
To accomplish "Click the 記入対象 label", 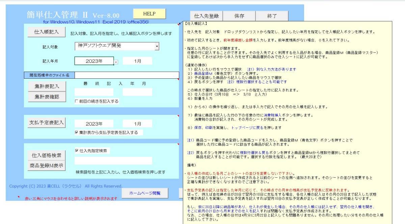I will click(50, 47).
